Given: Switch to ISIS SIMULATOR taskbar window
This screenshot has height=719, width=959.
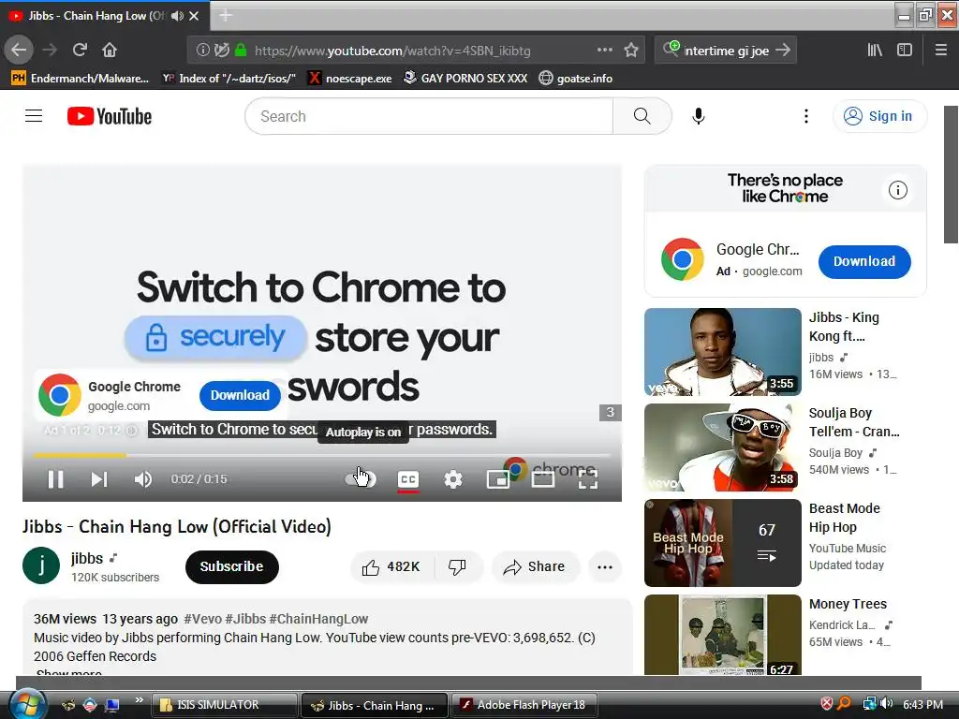Looking at the screenshot, I should [223, 705].
